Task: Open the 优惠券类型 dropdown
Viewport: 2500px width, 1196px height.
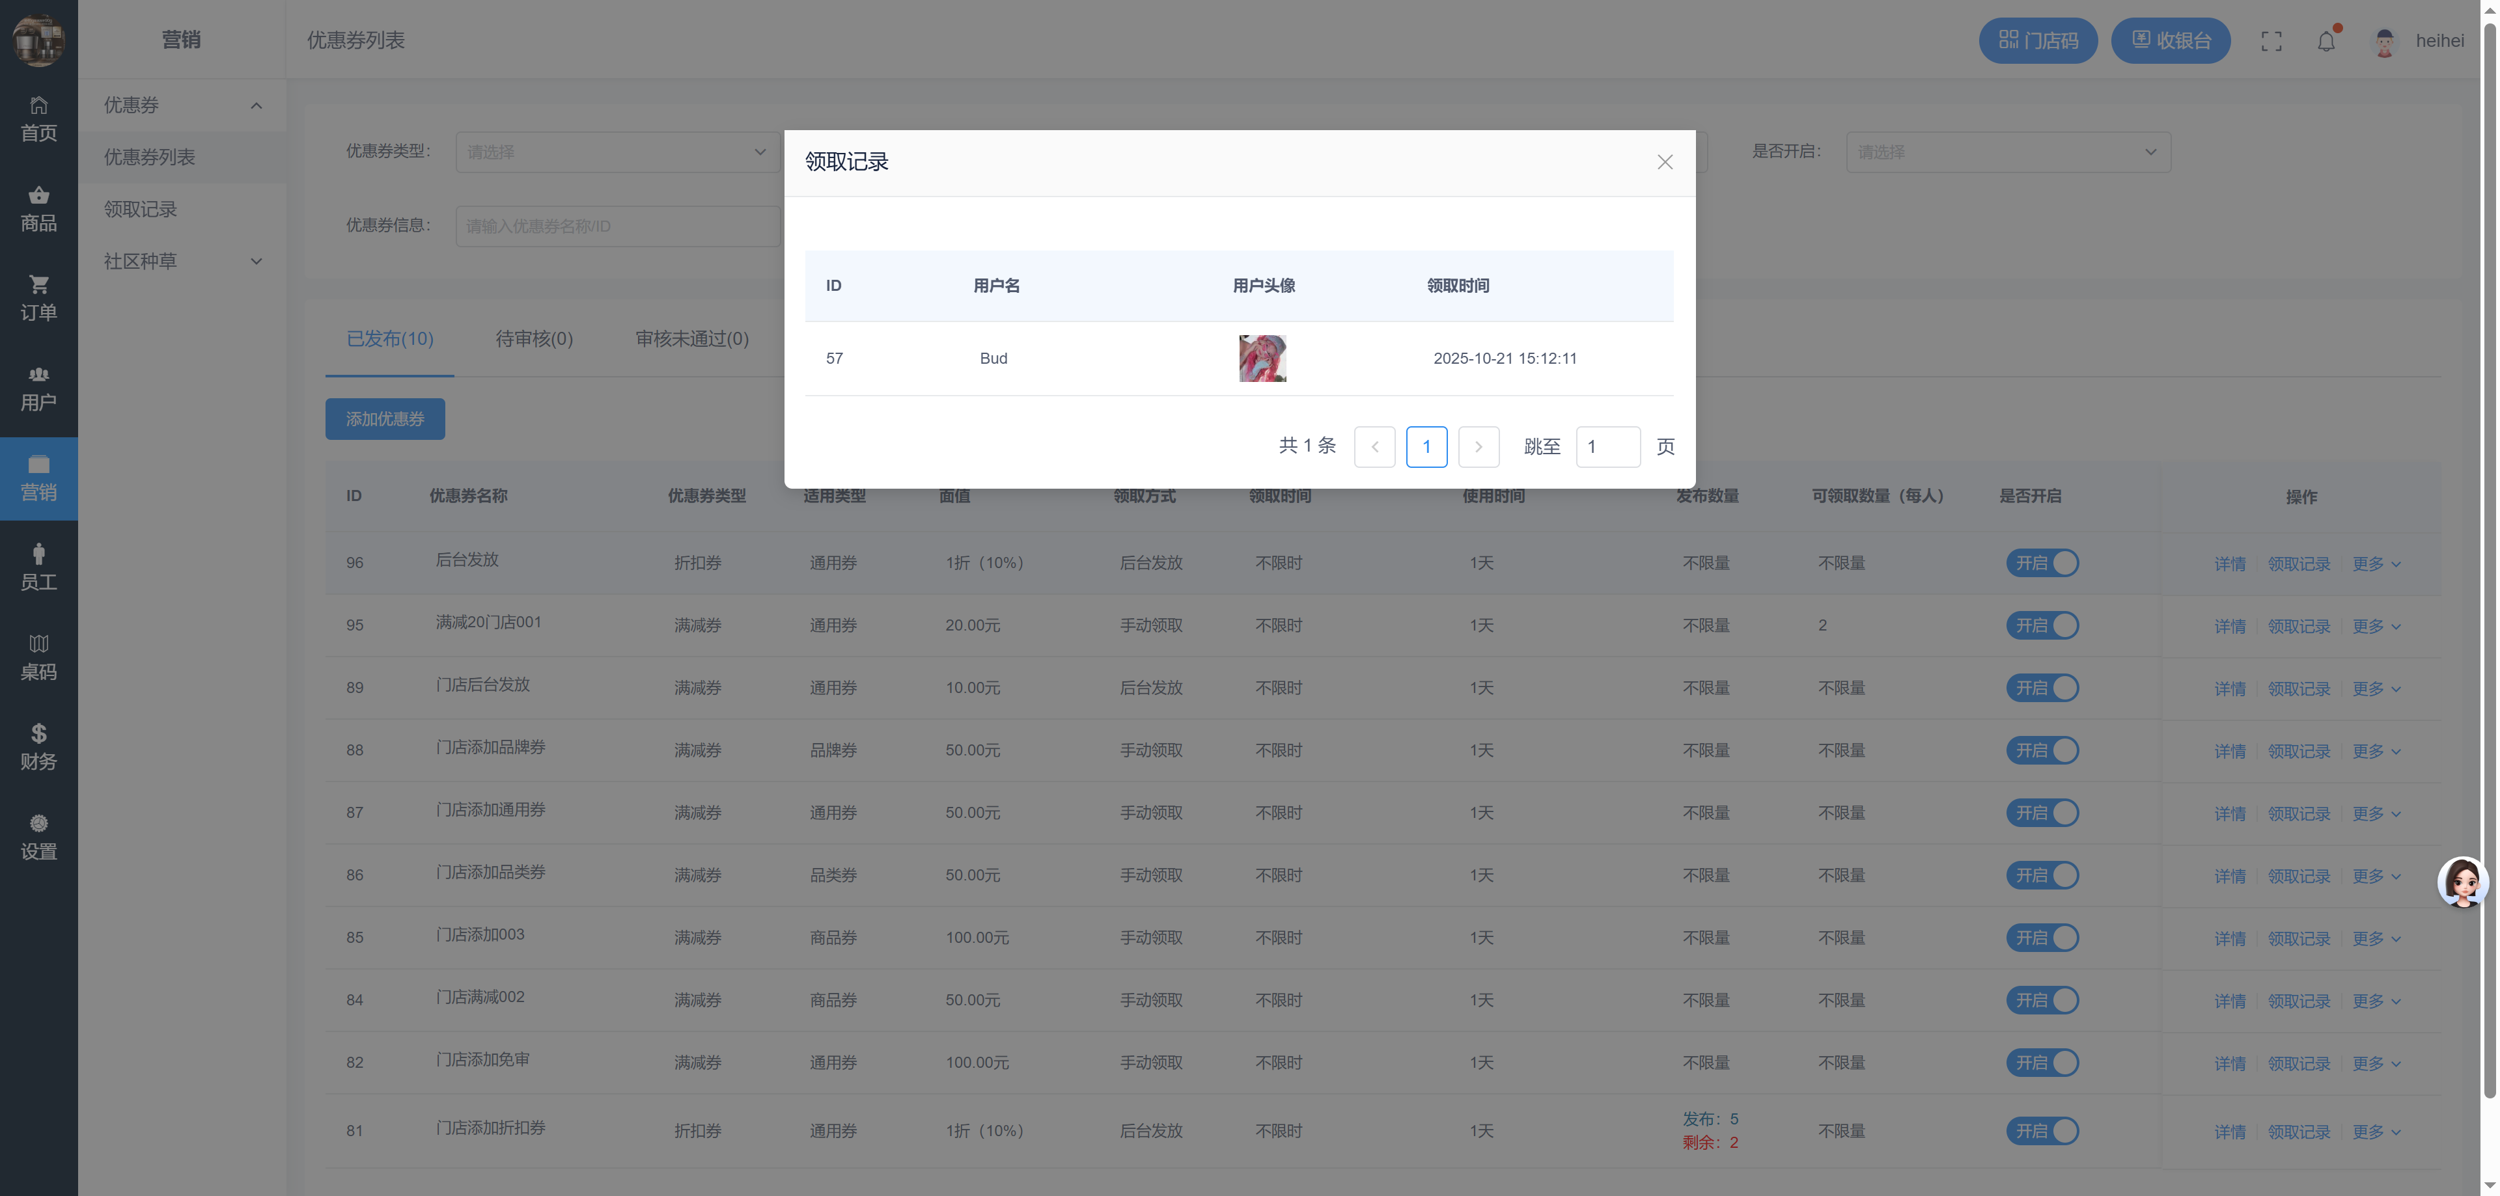Action: tap(617, 152)
